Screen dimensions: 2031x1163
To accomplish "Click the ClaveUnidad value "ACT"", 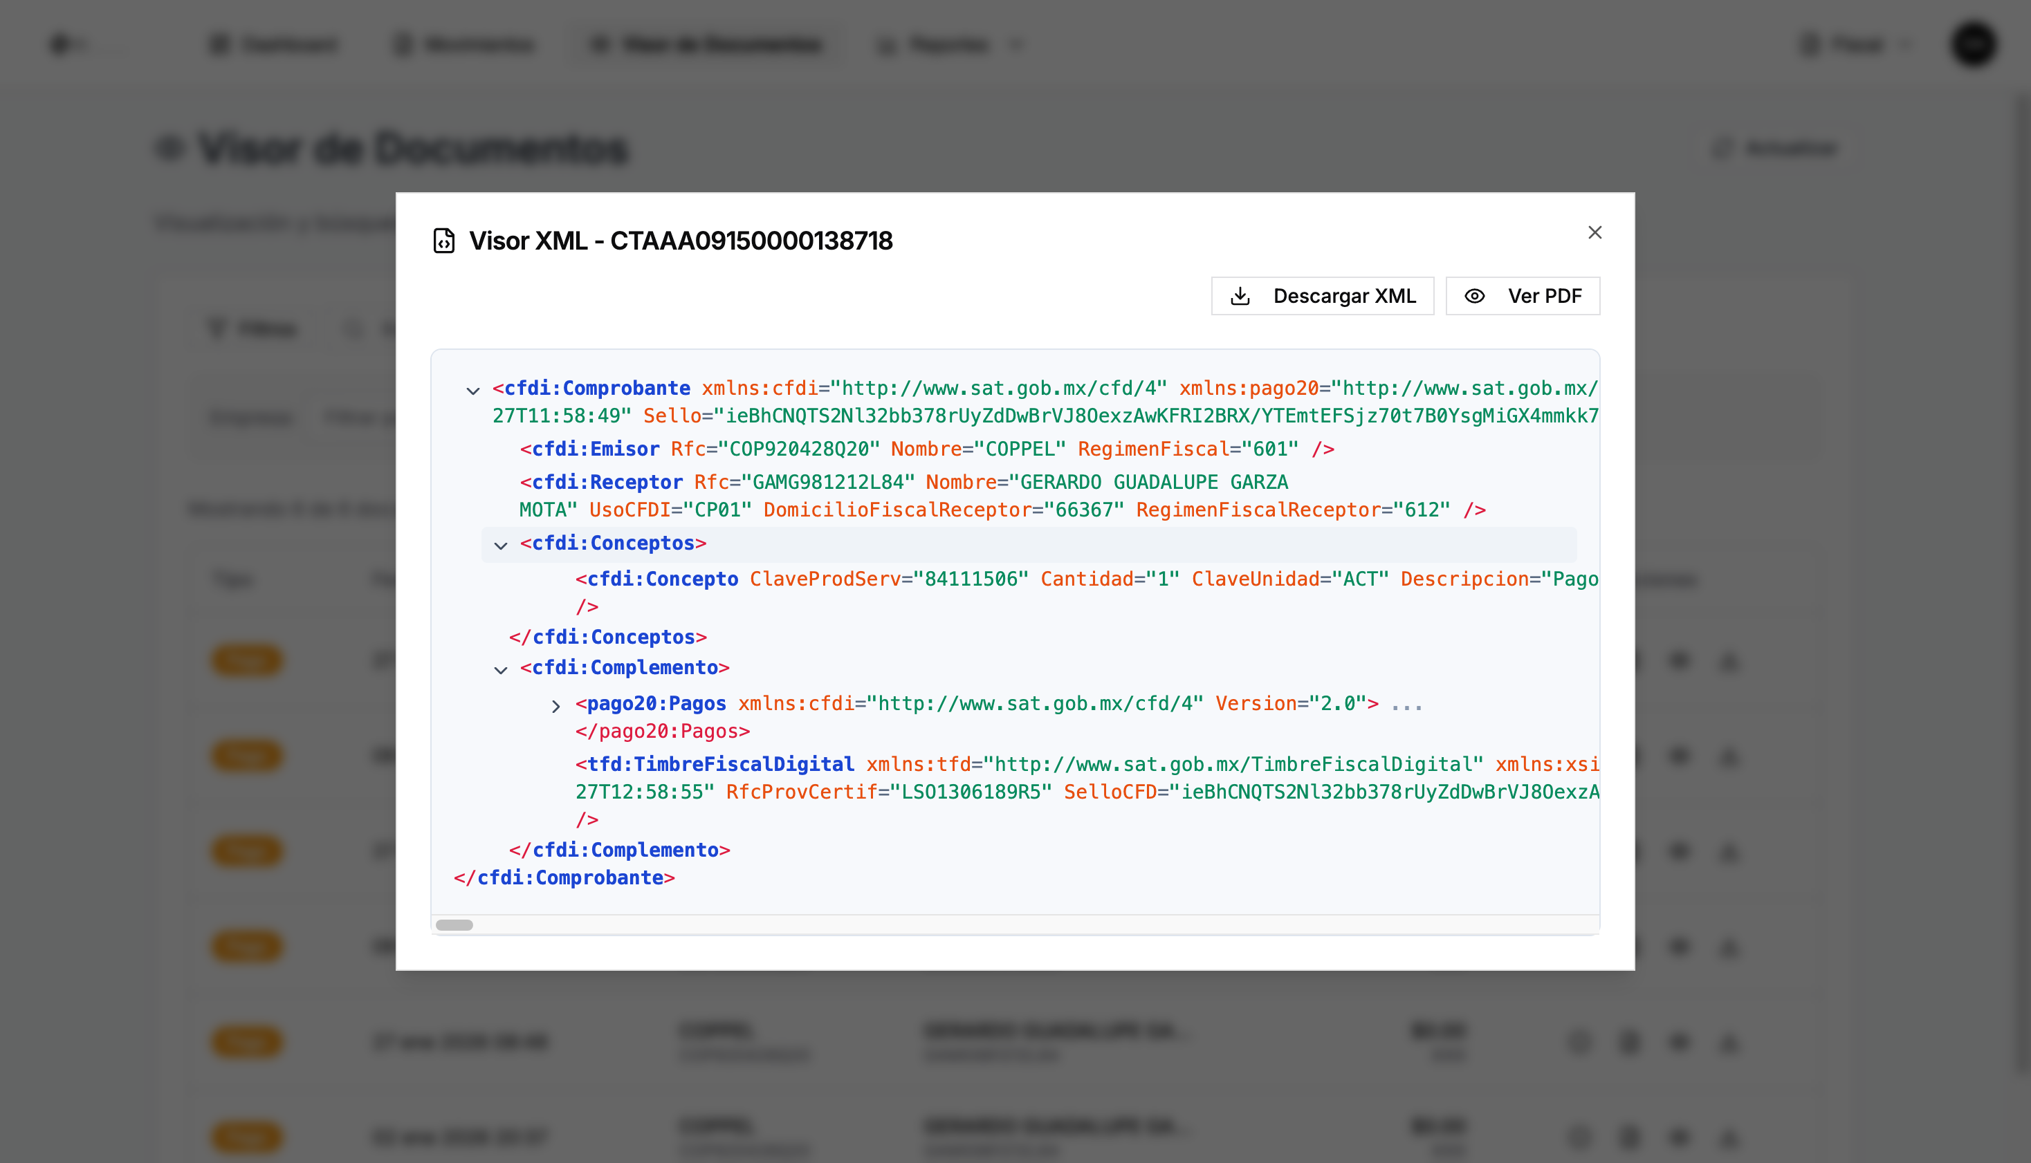I will pyautogui.click(x=1361, y=579).
